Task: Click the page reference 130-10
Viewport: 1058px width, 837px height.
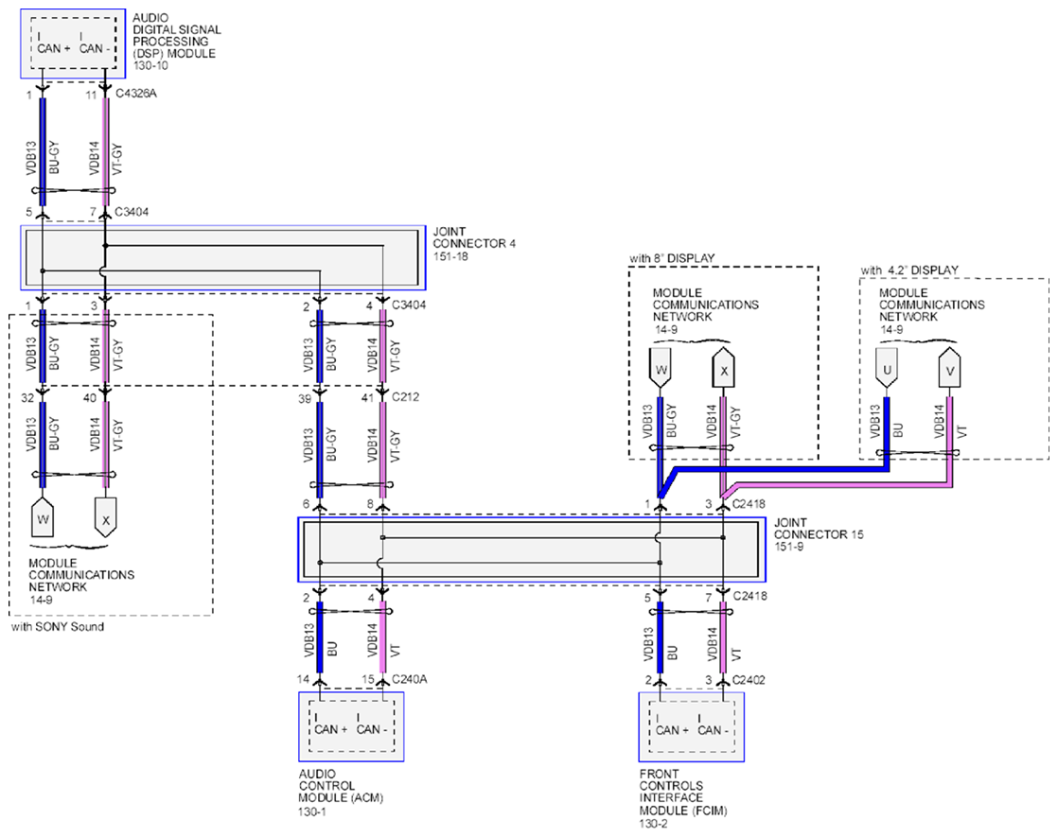Action: [x=150, y=66]
